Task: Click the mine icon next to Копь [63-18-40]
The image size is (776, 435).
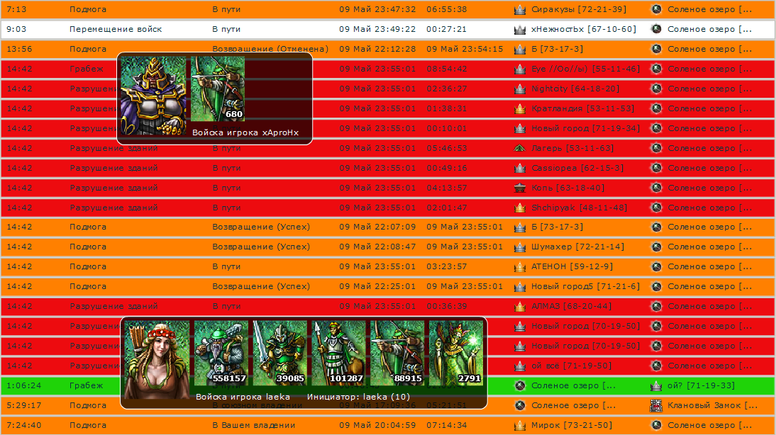Action: [519, 188]
